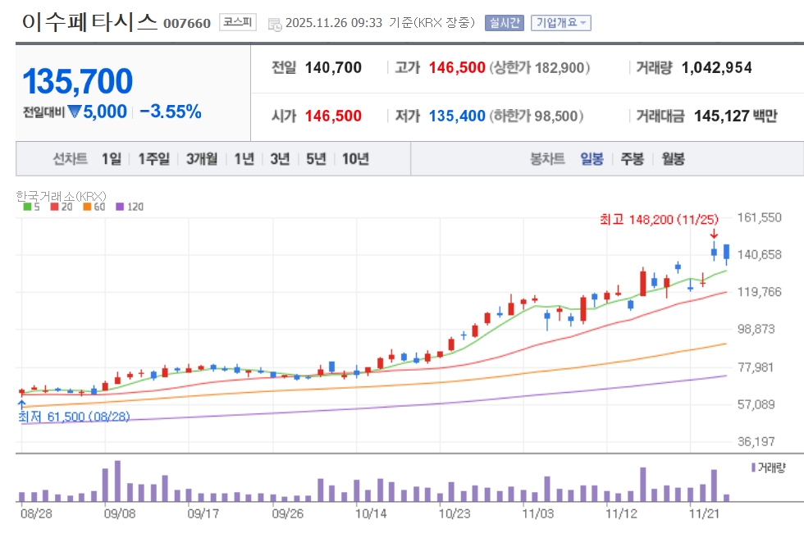Click the calendar icon beside the timestamp
This screenshot has width=804, height=547.
(274, 23)
